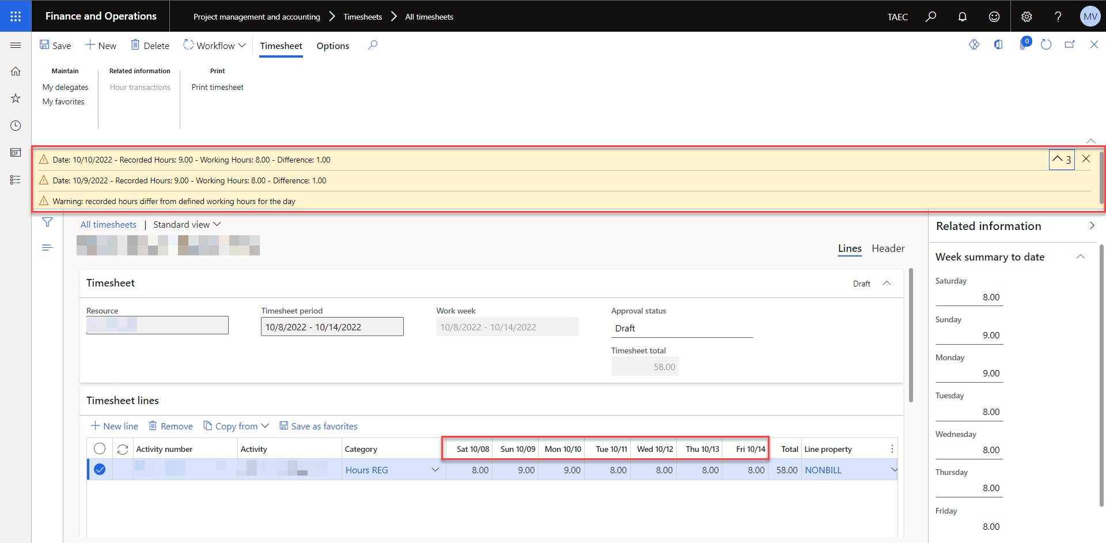Click the search magnifier in top bar

931,17
